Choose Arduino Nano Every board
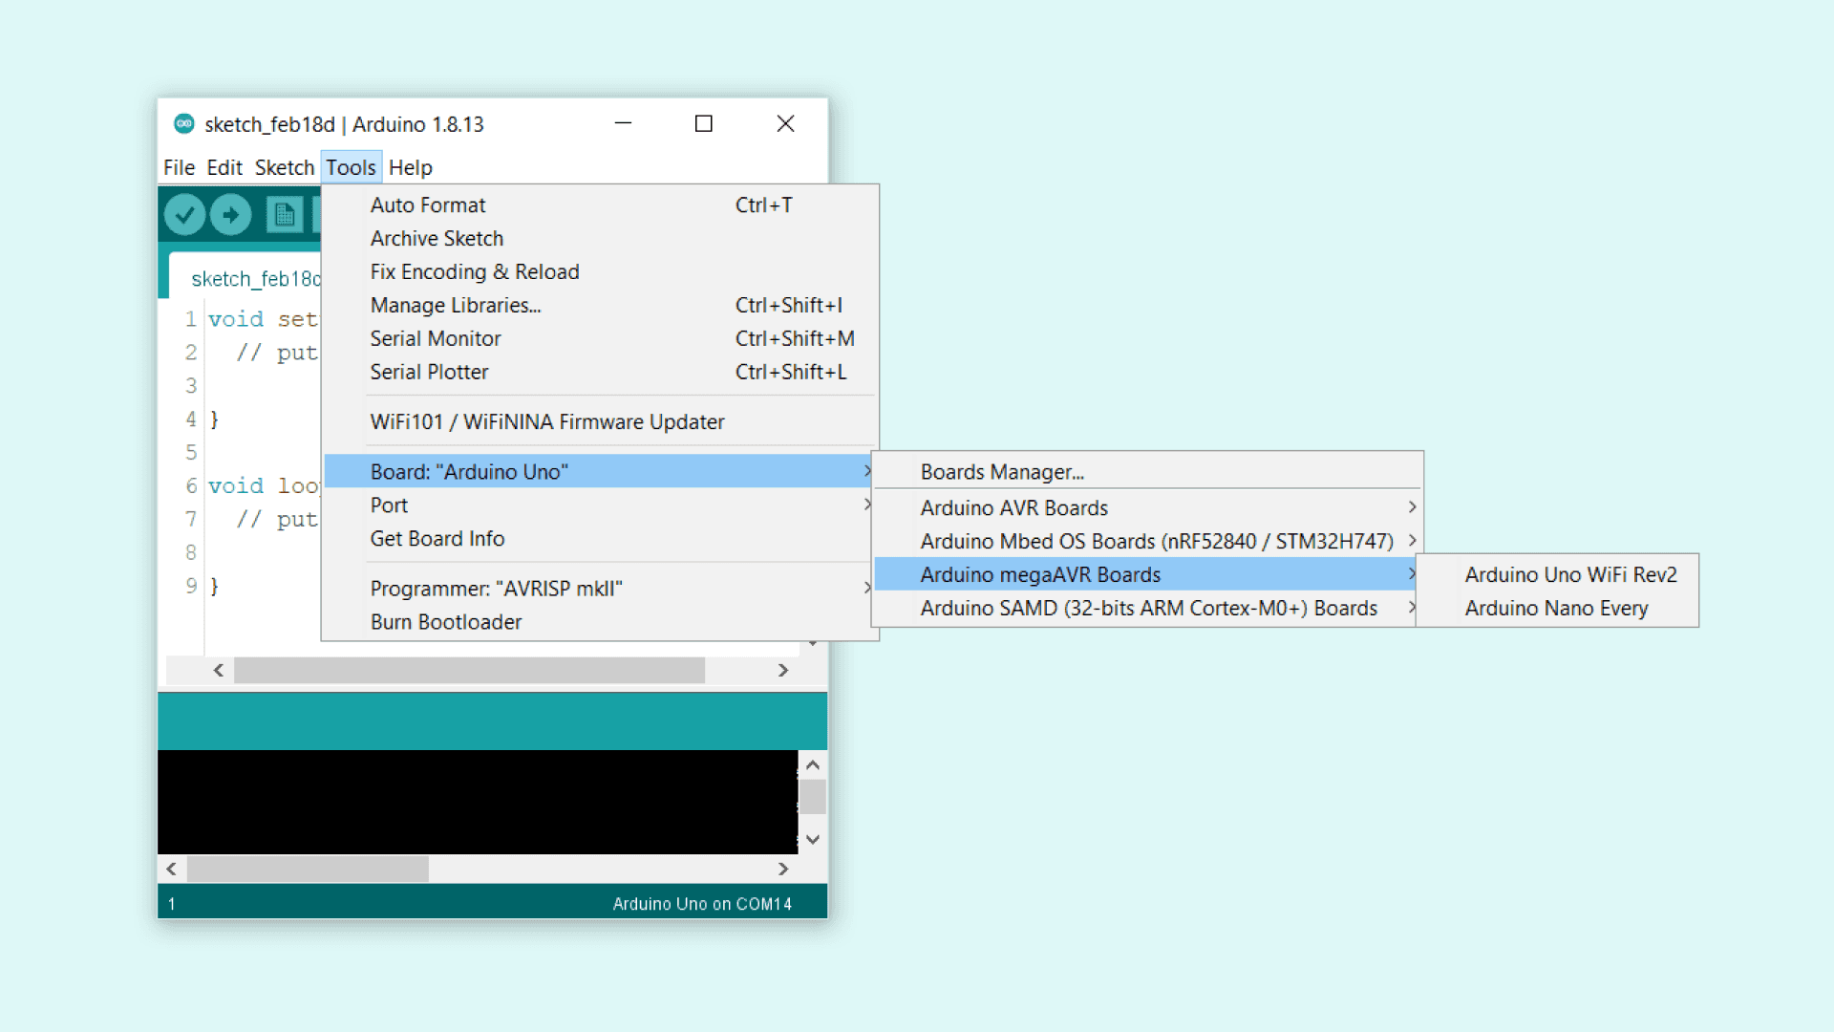The image size is (1834, 1032). click(x=1556, y=609)
